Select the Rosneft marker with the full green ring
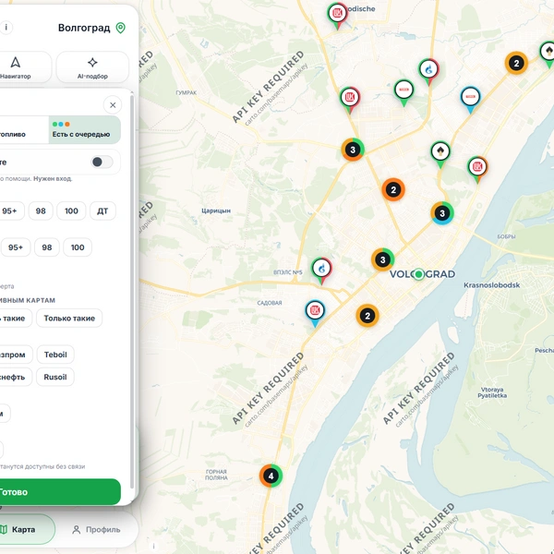Image resolution: width=554 pixels, height=554 pixels. click(440, 154)
